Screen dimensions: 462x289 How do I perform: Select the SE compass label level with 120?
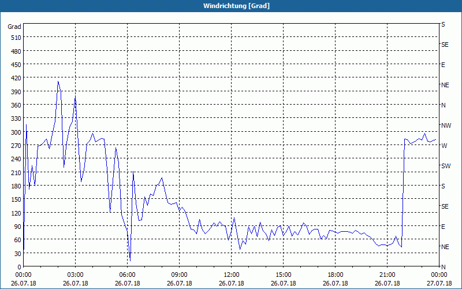click(x=445, y=206)
